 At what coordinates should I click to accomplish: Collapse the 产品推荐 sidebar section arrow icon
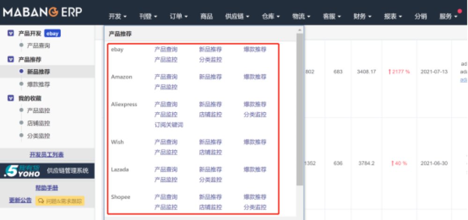(x=10, y=59)
